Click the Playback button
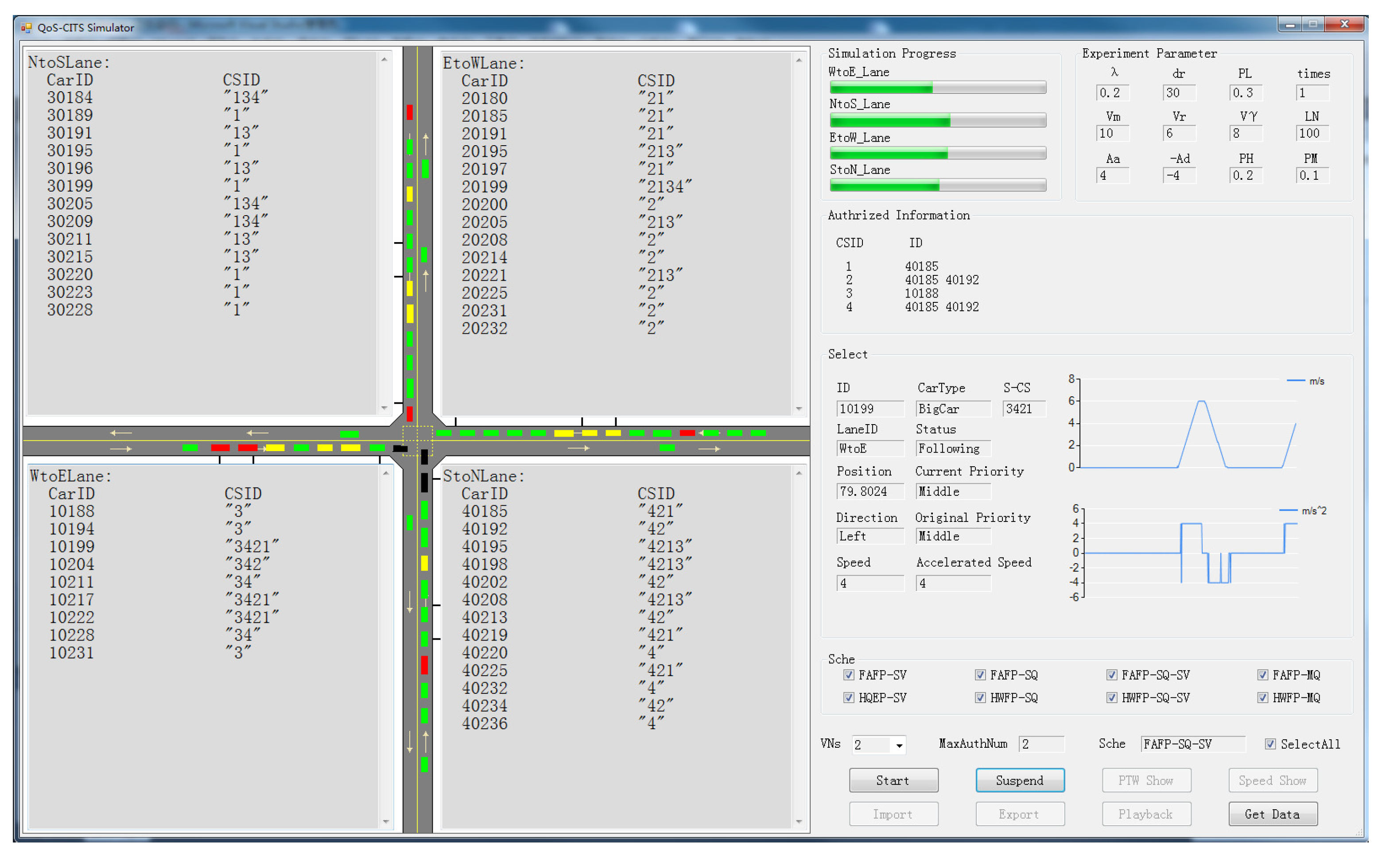 [1146, 813]
